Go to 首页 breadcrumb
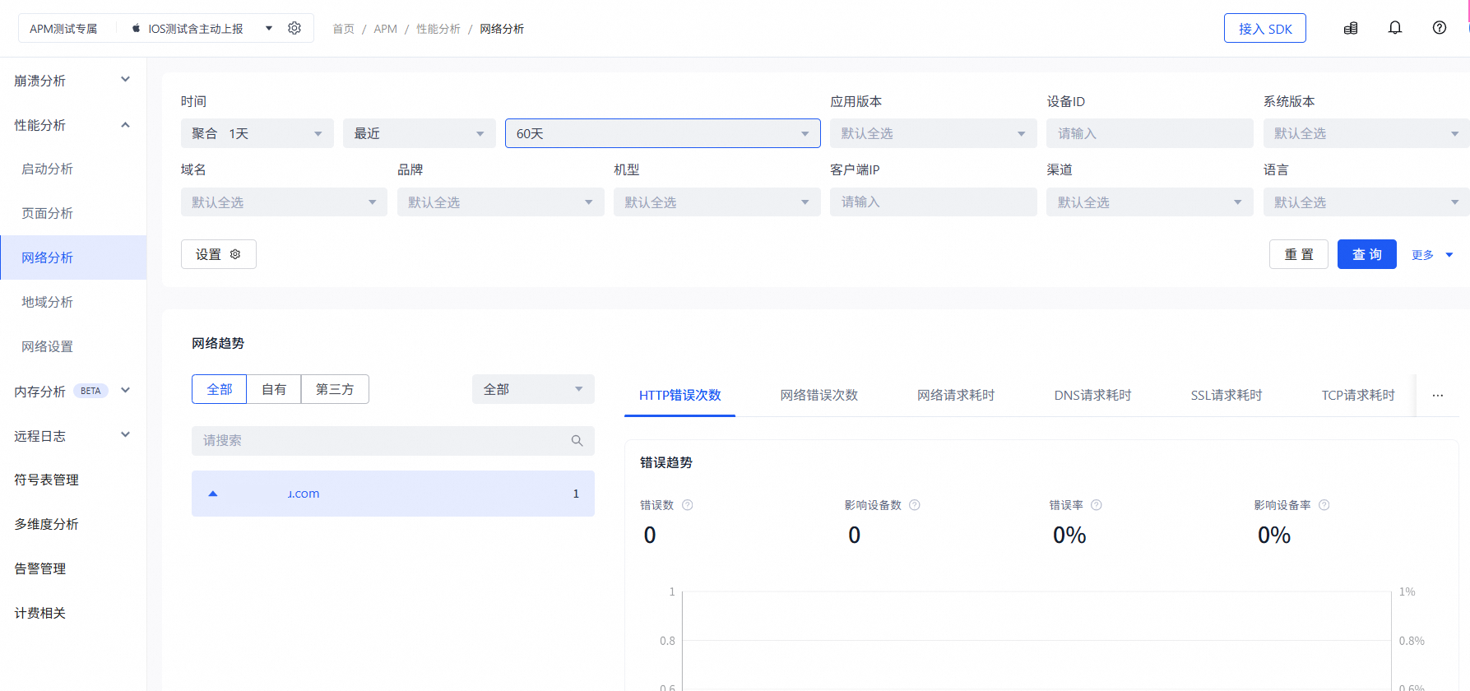The image size is (1470, 691). pyautogui.click(x=343, y=29)
